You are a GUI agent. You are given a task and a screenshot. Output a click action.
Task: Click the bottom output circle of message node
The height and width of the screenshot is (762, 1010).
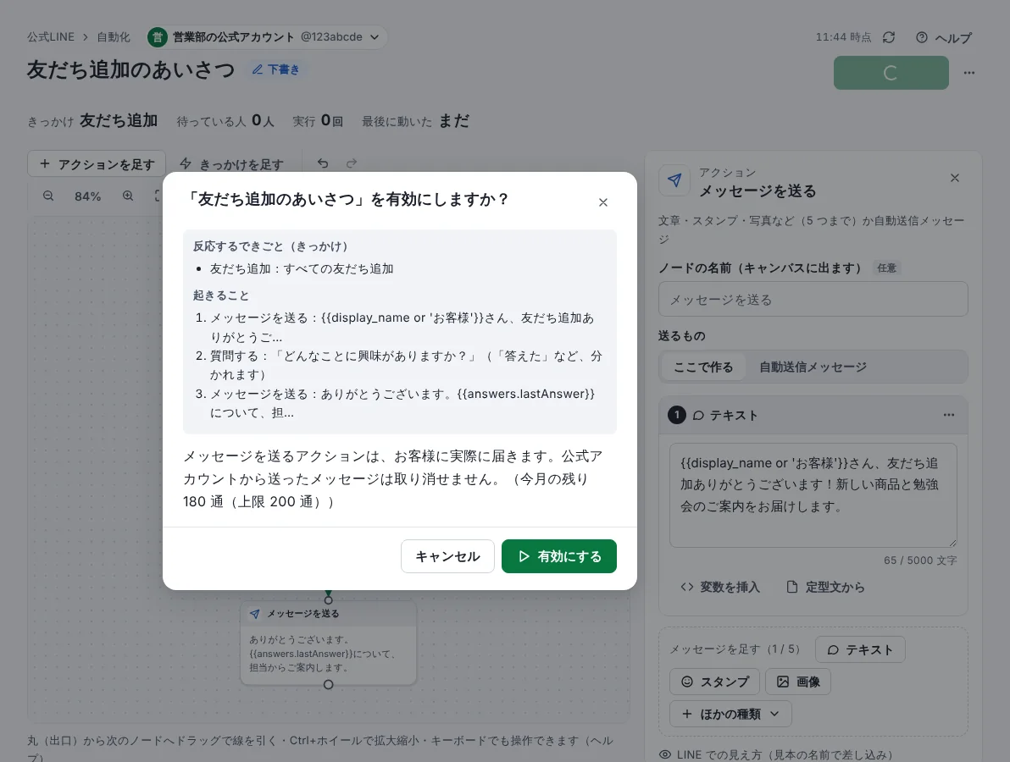[329, 685]
